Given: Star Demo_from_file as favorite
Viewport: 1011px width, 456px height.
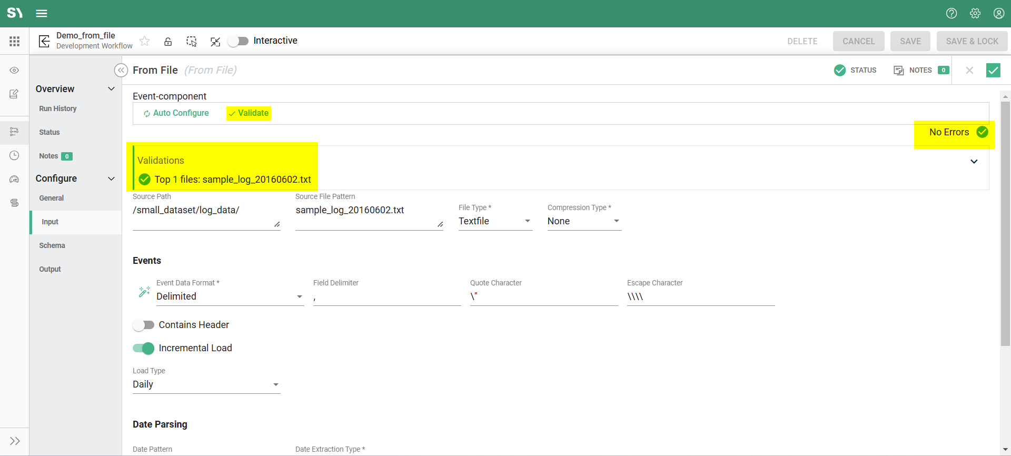Looking at the screenshot, I should click(x=145, y=41).
